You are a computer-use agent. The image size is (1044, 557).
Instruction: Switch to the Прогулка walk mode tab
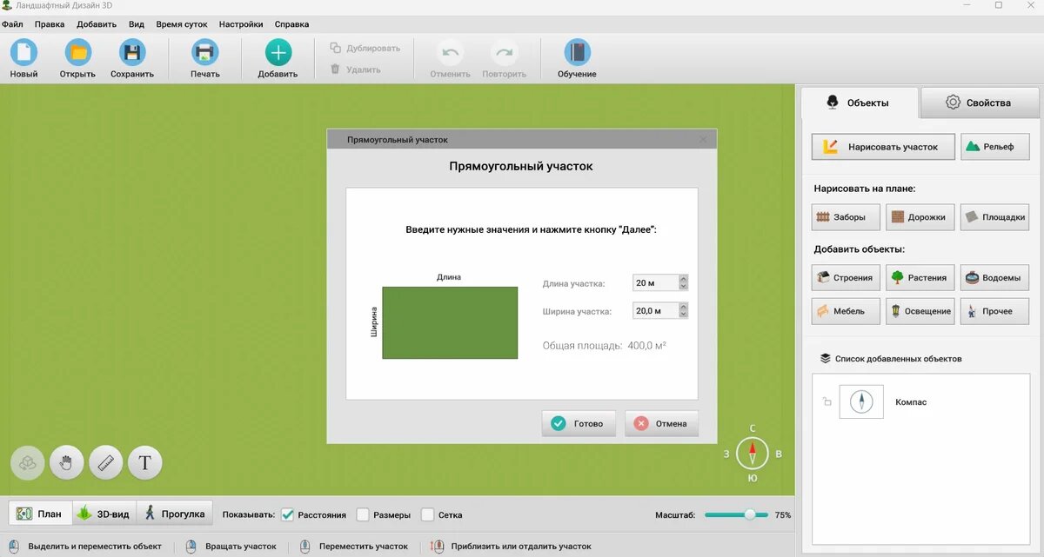click(x=175, y=514)
